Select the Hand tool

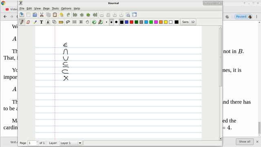click(x=87, y=22)
